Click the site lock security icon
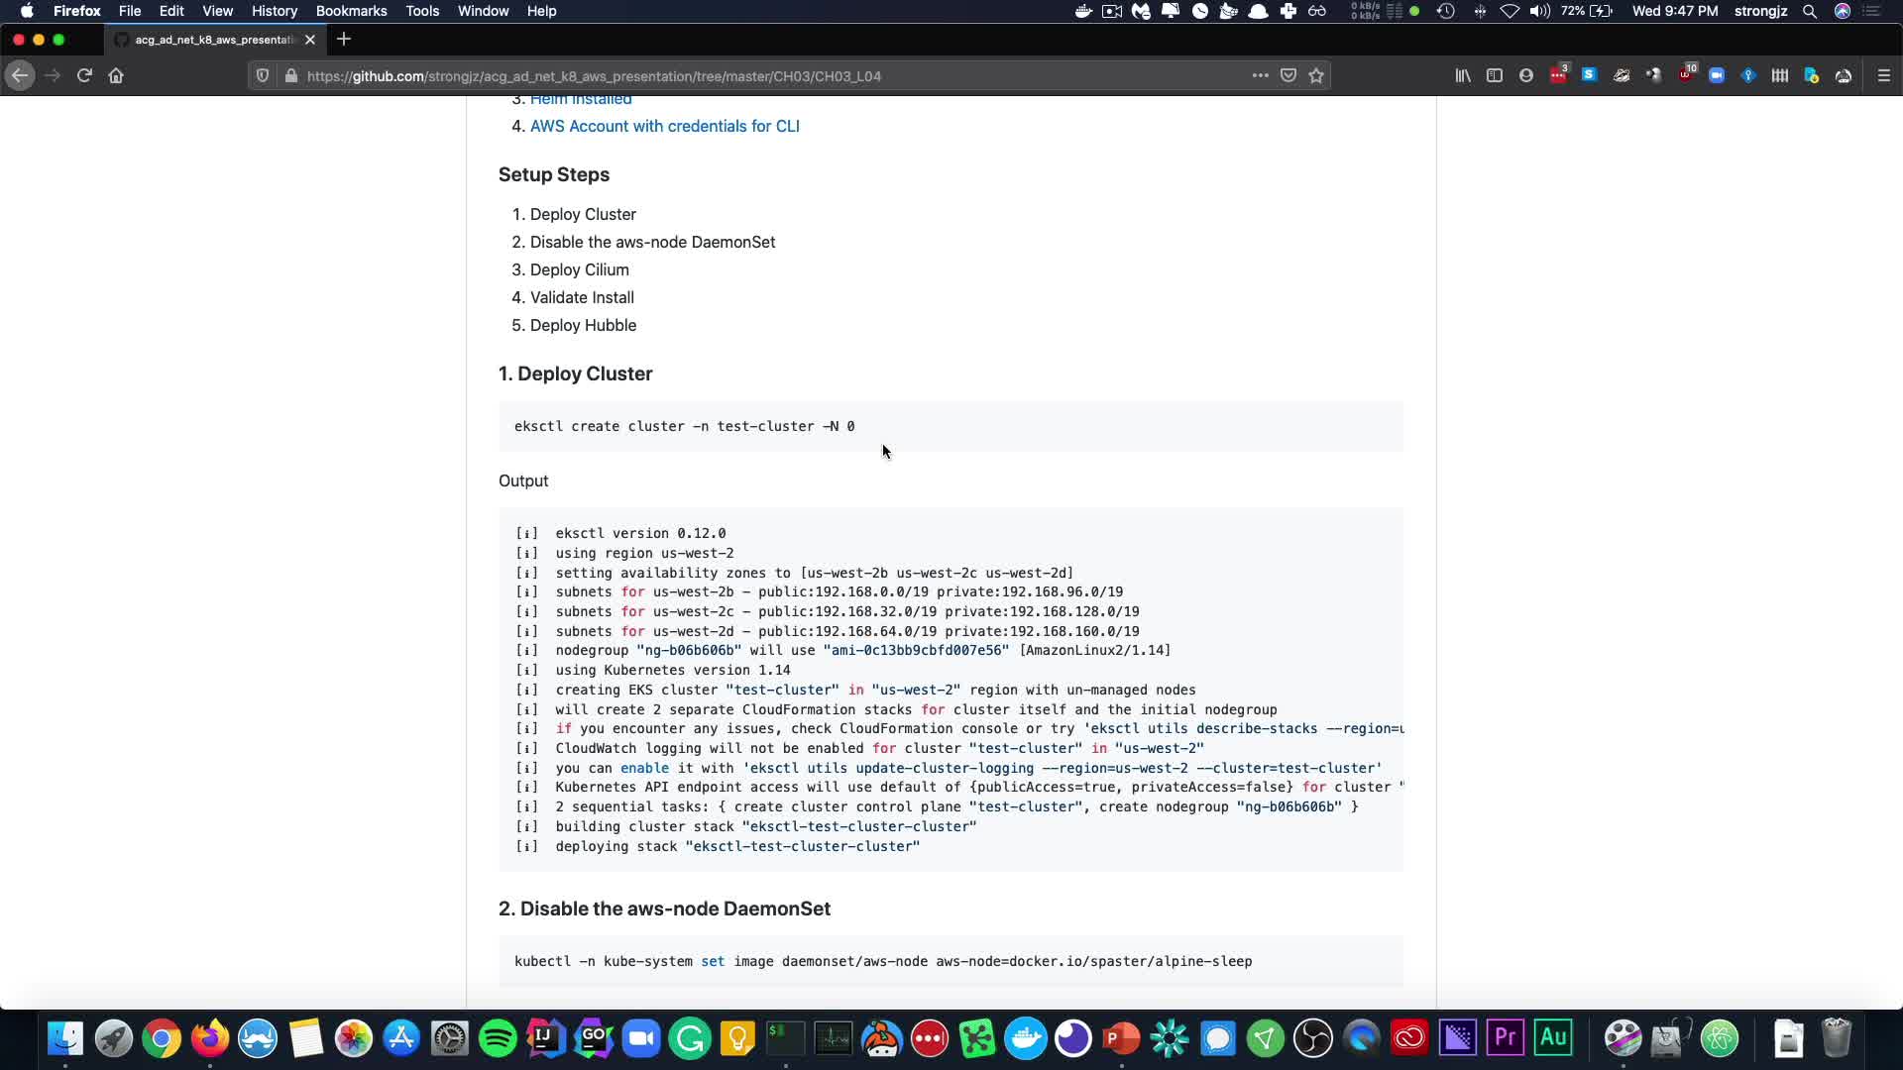The height and width of the screenshot is (1070, 1903). click(290, 75)
